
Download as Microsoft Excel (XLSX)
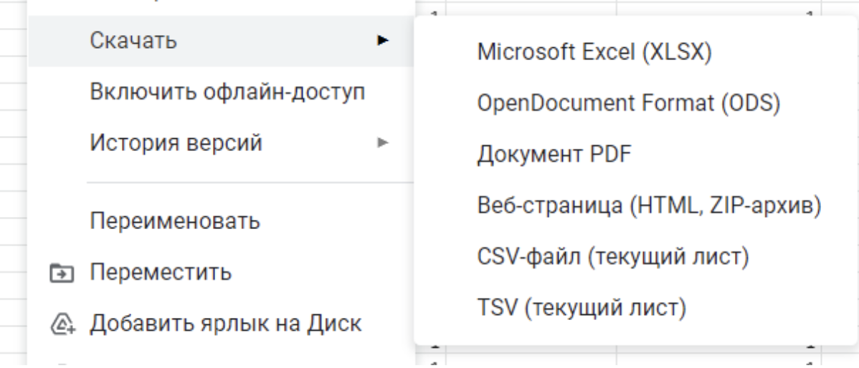pos(635,52)
